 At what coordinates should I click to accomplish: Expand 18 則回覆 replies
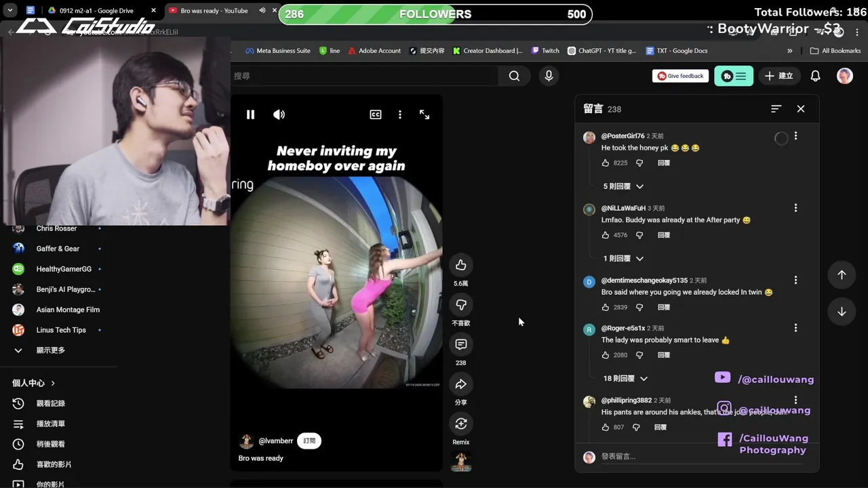(x=625, y=378)
